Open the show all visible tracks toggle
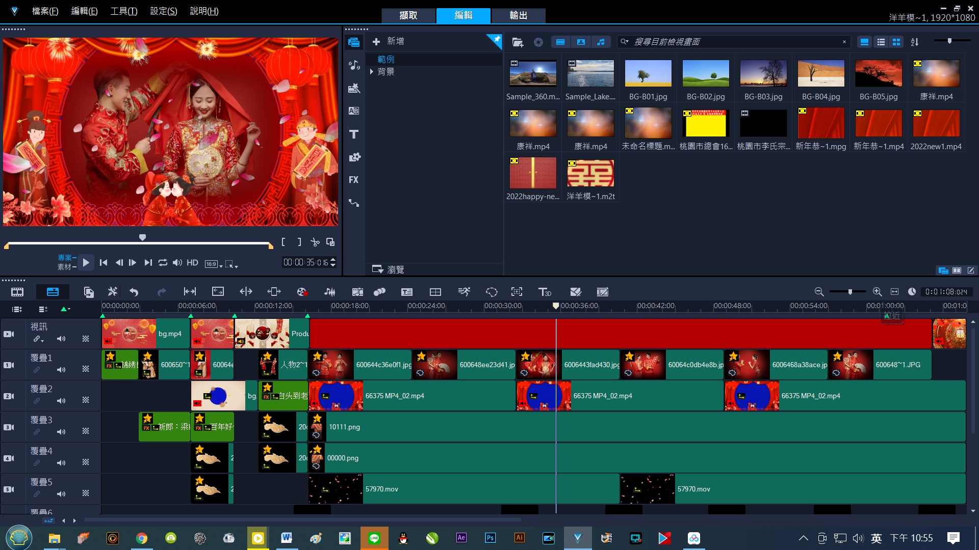Screen dimensions: 979x550 17,309
